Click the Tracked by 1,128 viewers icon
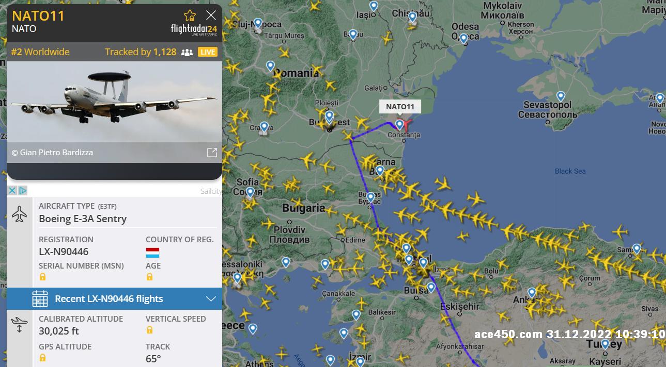 click(x=187, y=52)
